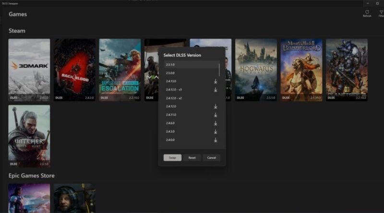The image size is (384, 213).
Task: Open The Witcher Wild Hunt tile
Action: pos(29,136)
